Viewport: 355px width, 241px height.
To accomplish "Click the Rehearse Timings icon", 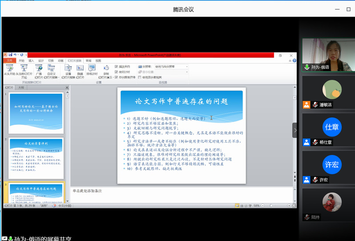I will pyautogui.click(x=92, y=69).
